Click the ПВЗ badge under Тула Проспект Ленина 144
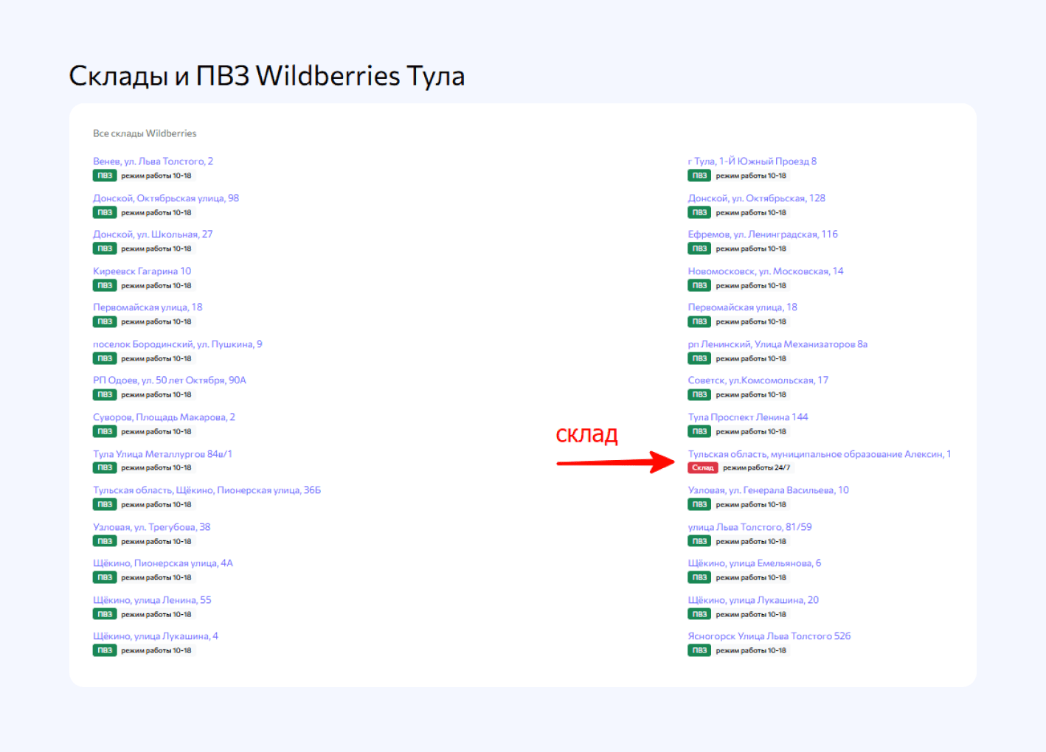 [x=699, y=432]
